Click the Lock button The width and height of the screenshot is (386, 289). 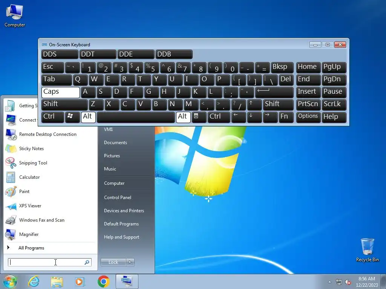click(113, 262)
